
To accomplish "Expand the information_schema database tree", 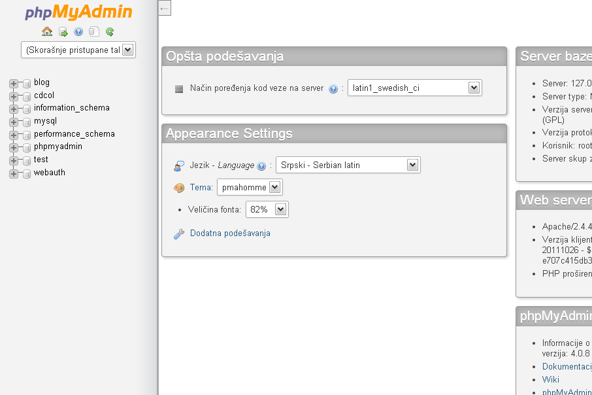I will click(x=14, y=109).
